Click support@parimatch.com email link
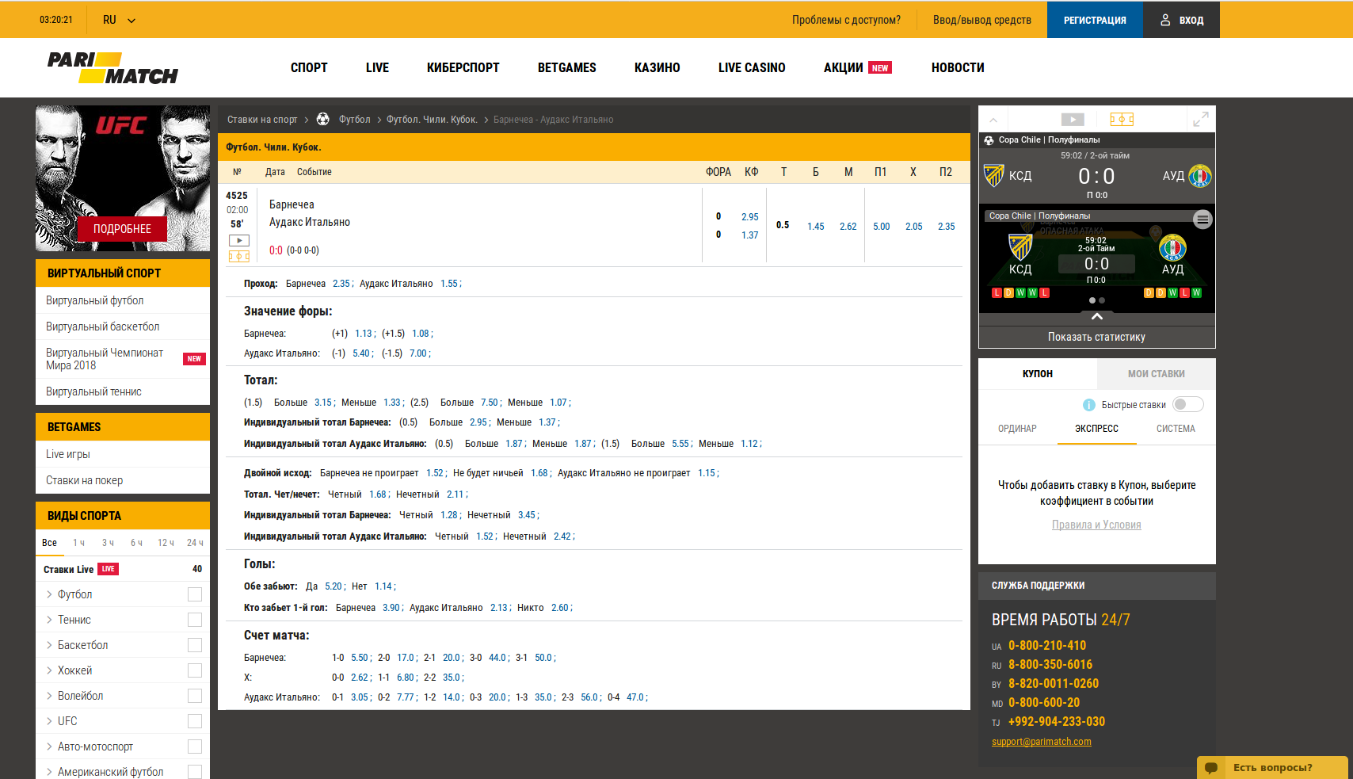 point(1041,742)
